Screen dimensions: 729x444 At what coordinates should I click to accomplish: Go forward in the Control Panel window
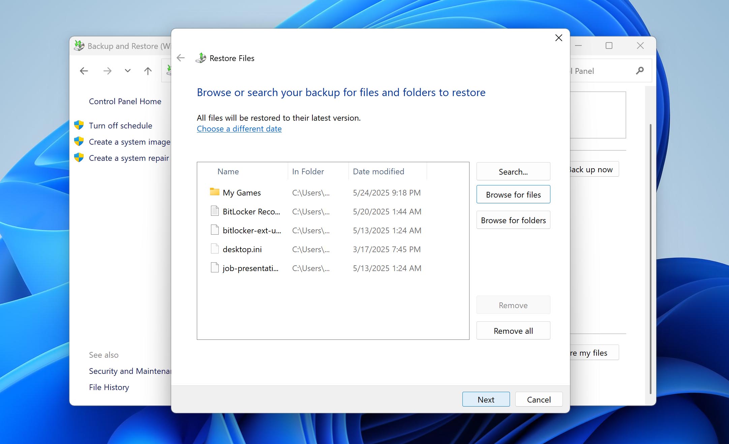108,71
